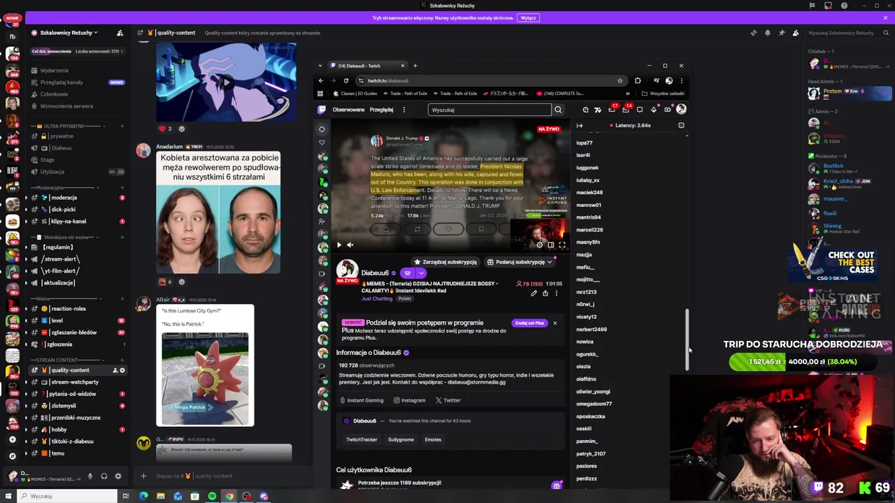The width and height of the screenshot is (895, 503).
Task: Dismiss the Plus program banner
Action: point(555,323)
